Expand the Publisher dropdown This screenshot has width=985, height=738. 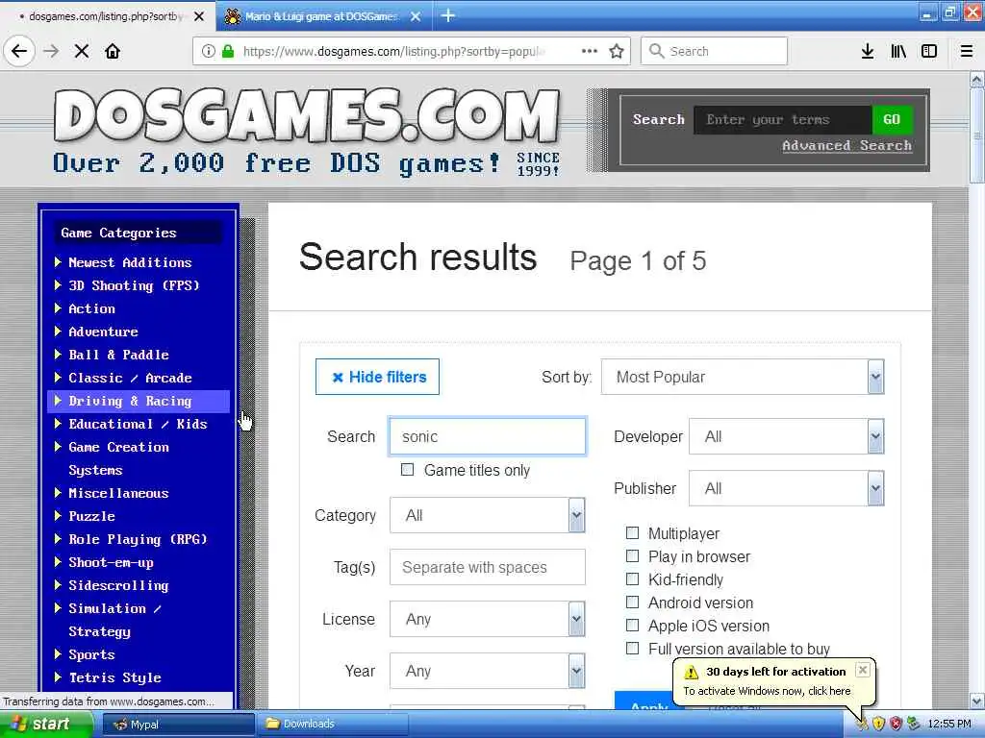787,488
